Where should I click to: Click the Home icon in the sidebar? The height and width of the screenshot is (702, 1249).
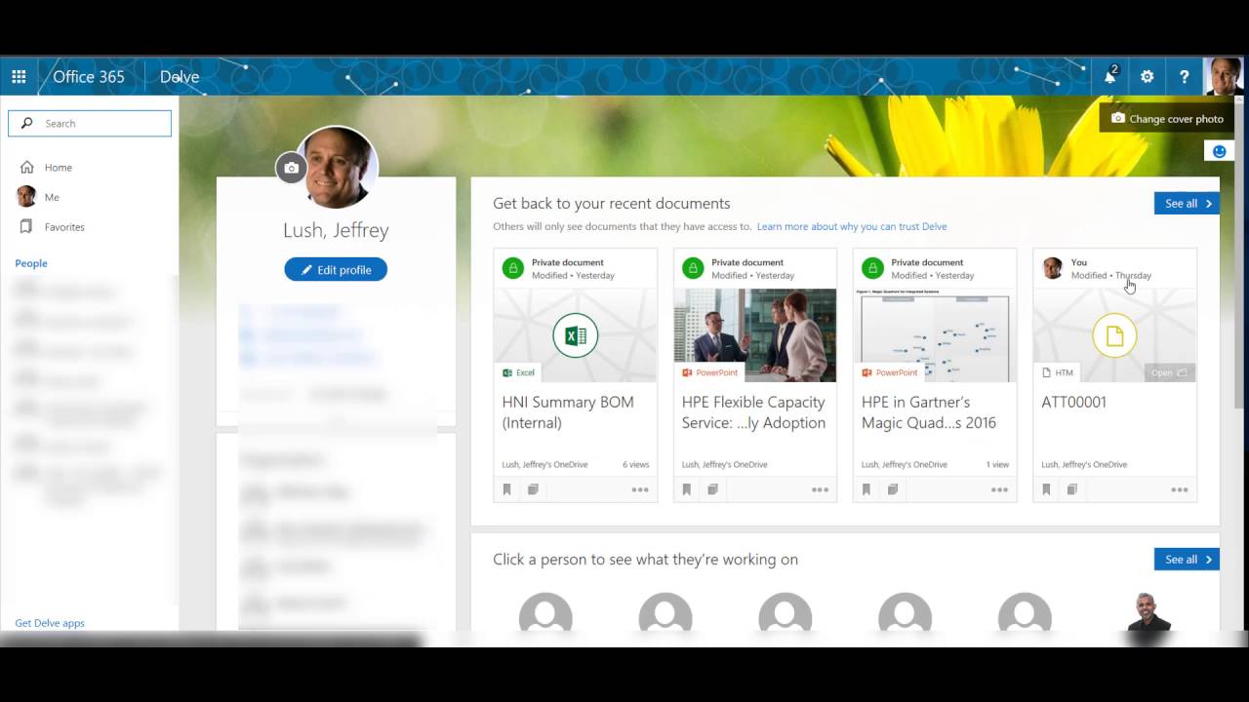(26, 167)
